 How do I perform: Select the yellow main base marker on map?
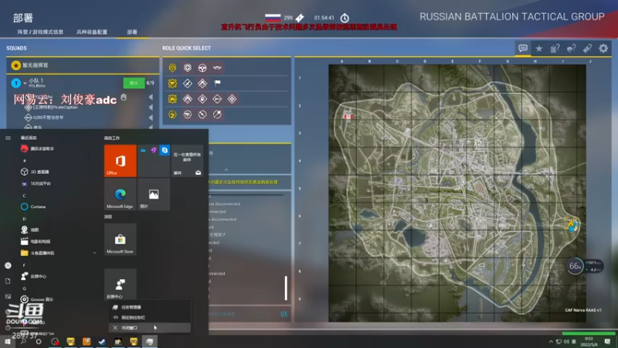572,224
